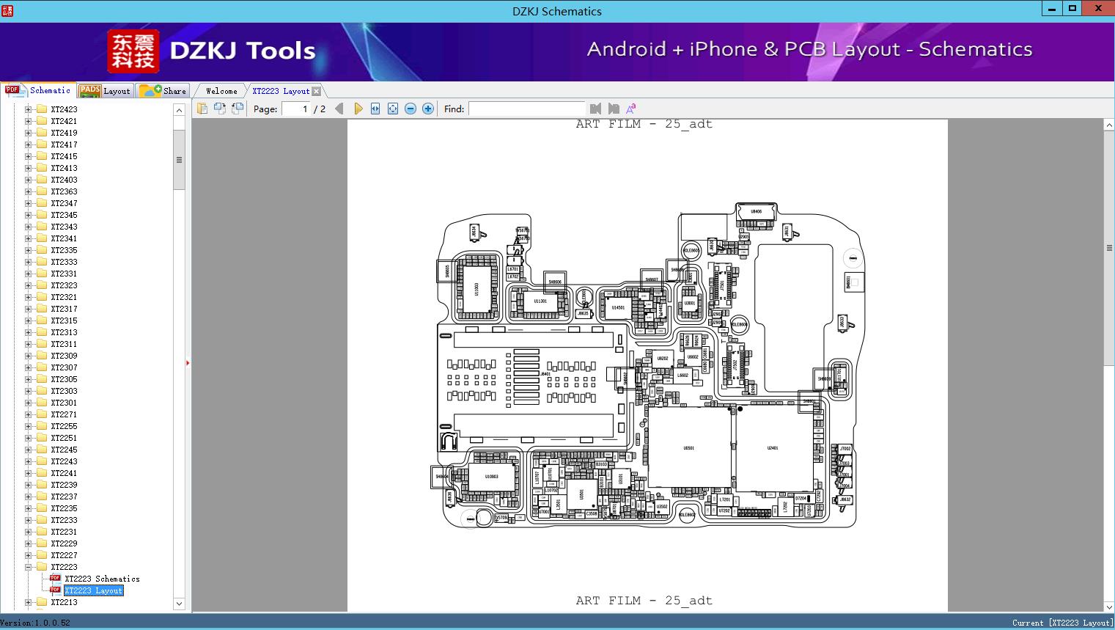Expand the XT2301 folder node
Image resolution: width=1115 pixels, height=630 pixels.
(x=29, y=403)
